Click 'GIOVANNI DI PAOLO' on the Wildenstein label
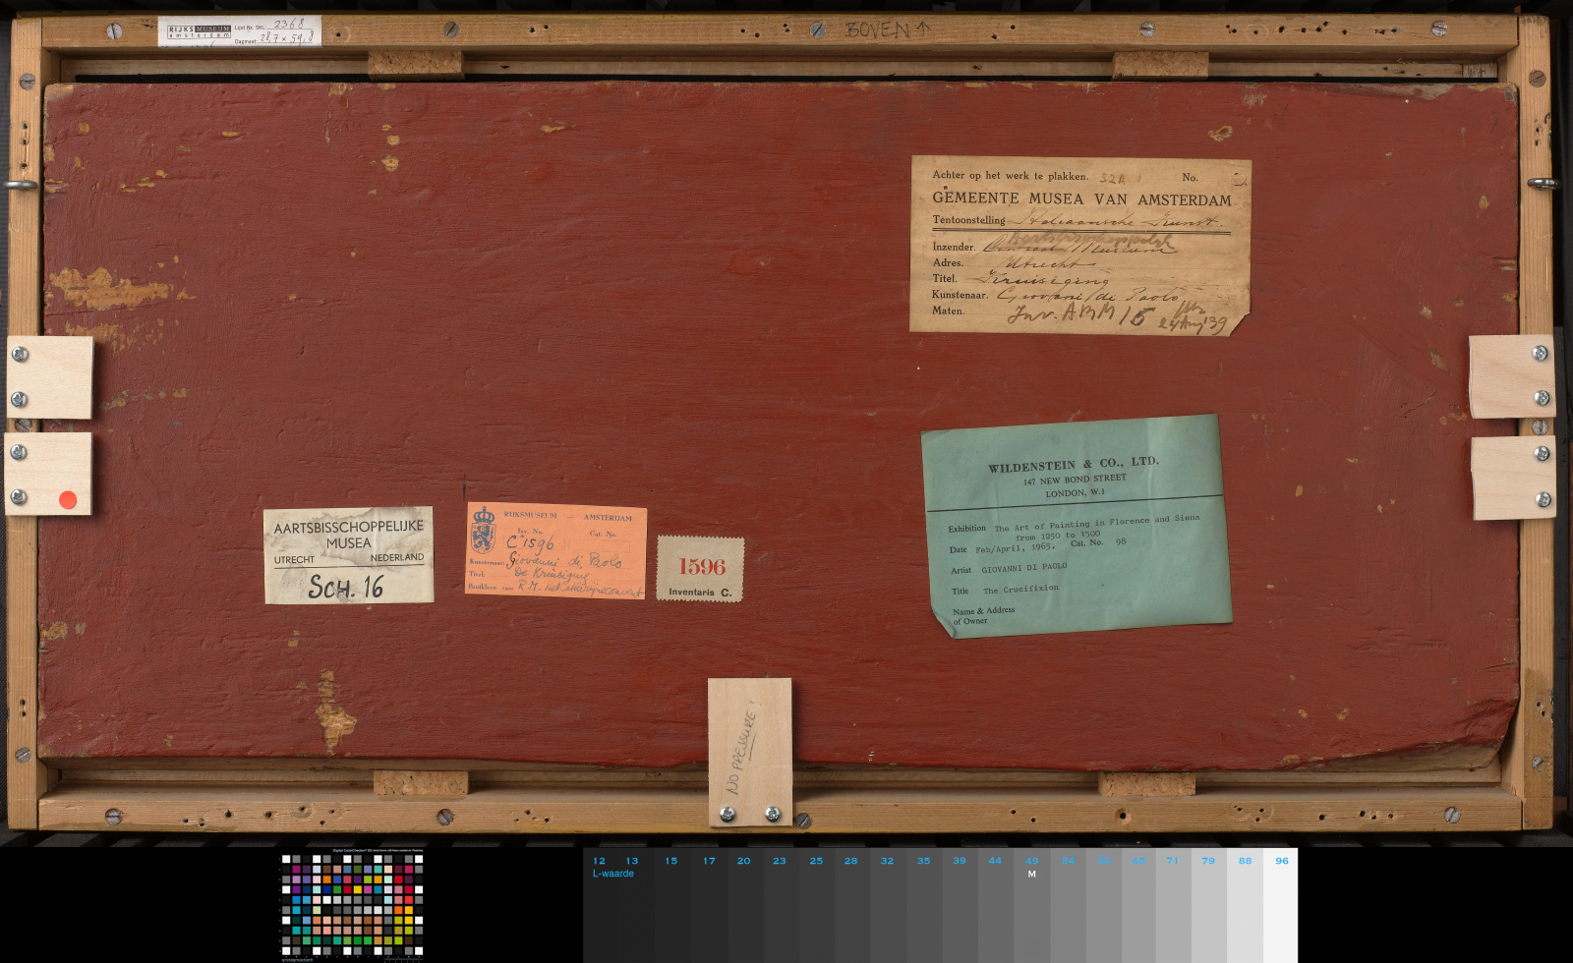Screen dimensions: 1573x963 (x=1023, y=568)
